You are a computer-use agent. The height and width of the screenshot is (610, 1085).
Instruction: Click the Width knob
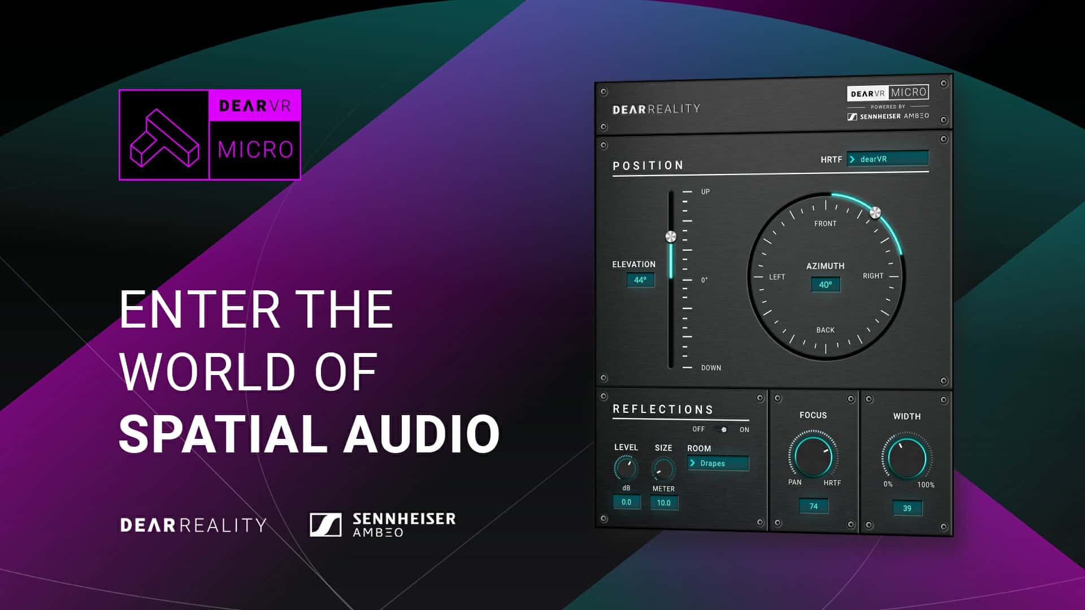[x=907, y=457]
